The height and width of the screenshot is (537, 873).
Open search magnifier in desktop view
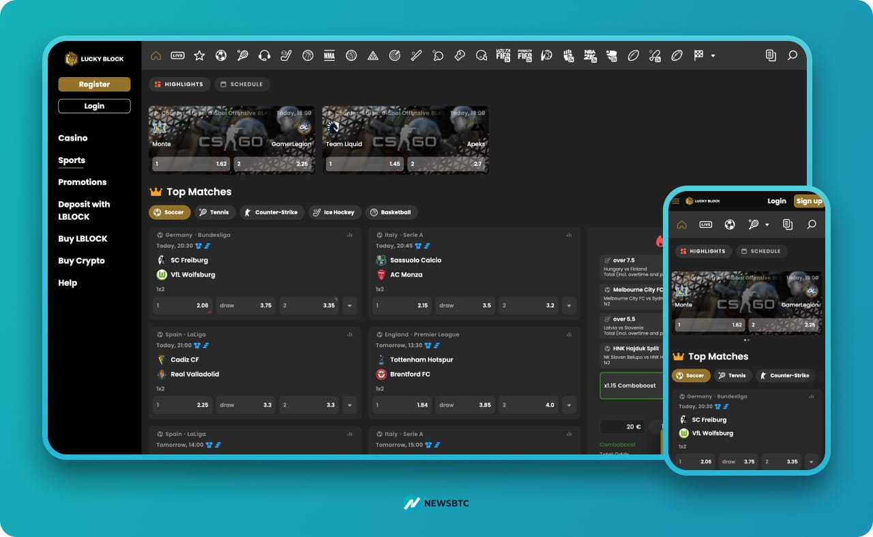[x=793, y=55]
